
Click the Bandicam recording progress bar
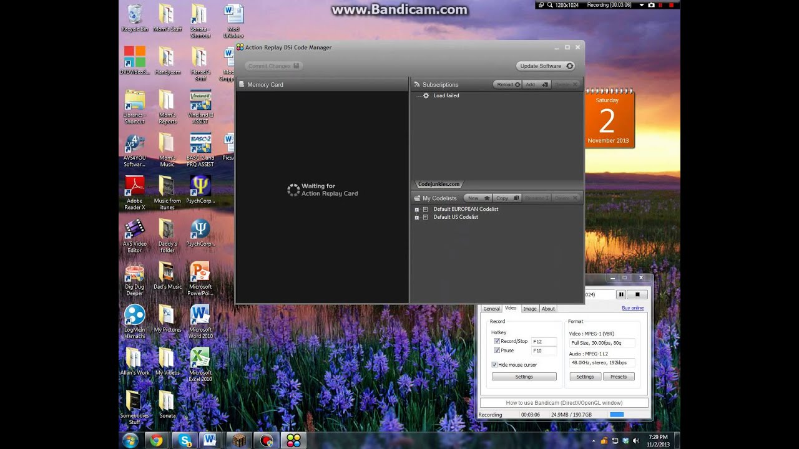[x=617, y=415]
